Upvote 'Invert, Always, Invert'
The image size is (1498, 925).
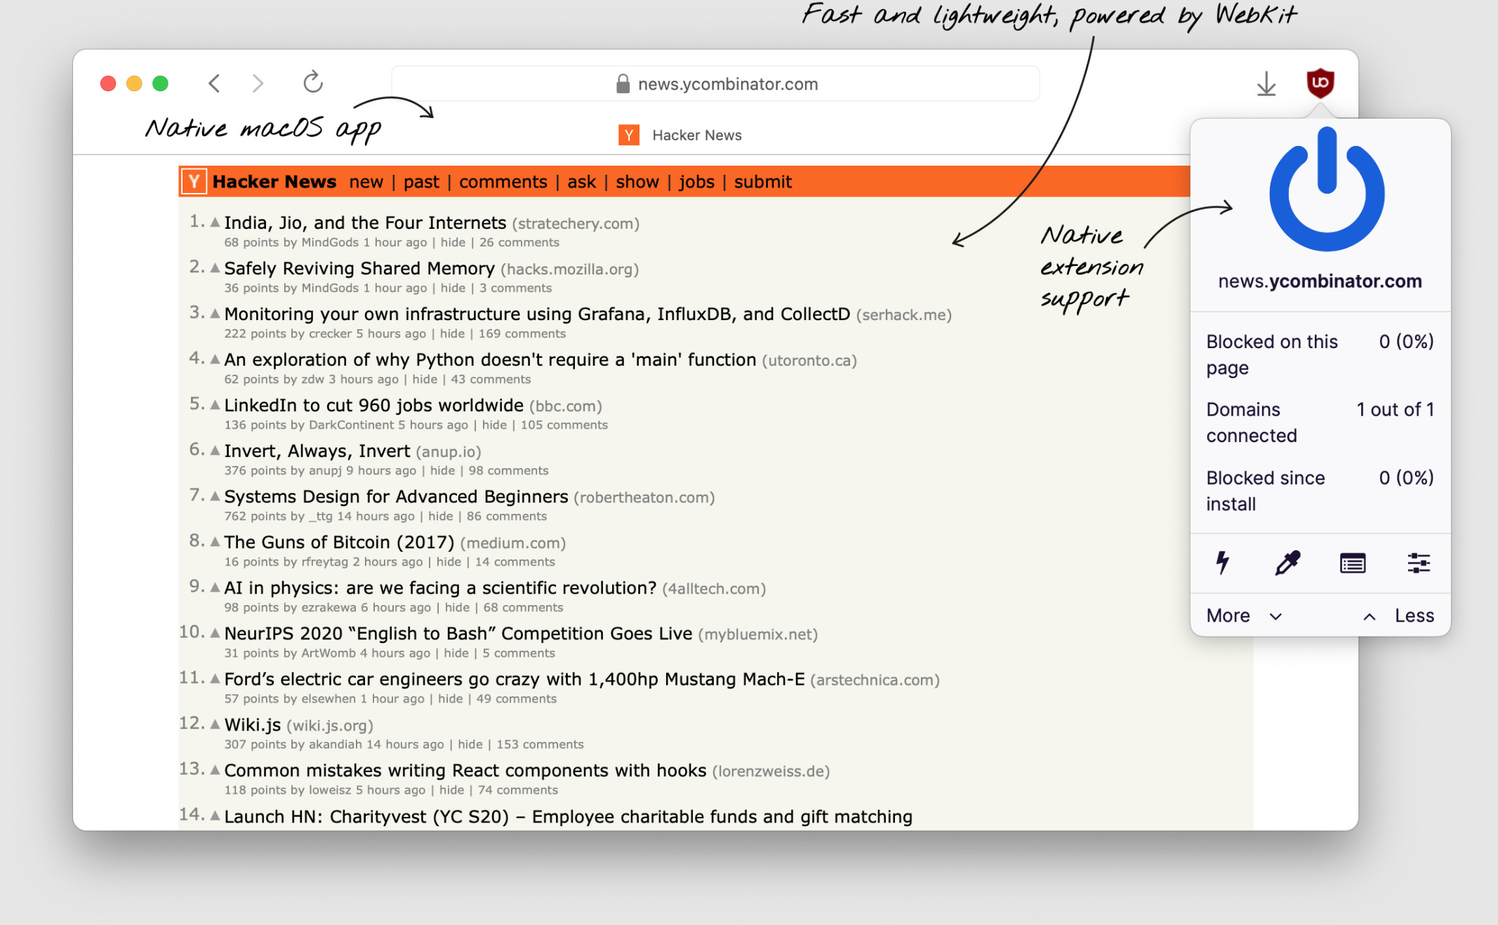[x=216, y=450]
